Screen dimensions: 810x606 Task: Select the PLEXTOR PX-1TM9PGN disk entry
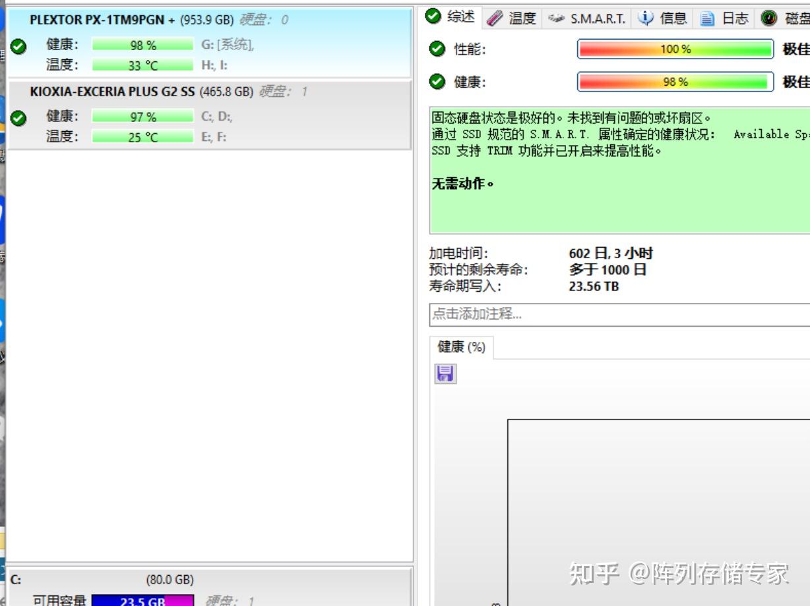coord(209,43)
